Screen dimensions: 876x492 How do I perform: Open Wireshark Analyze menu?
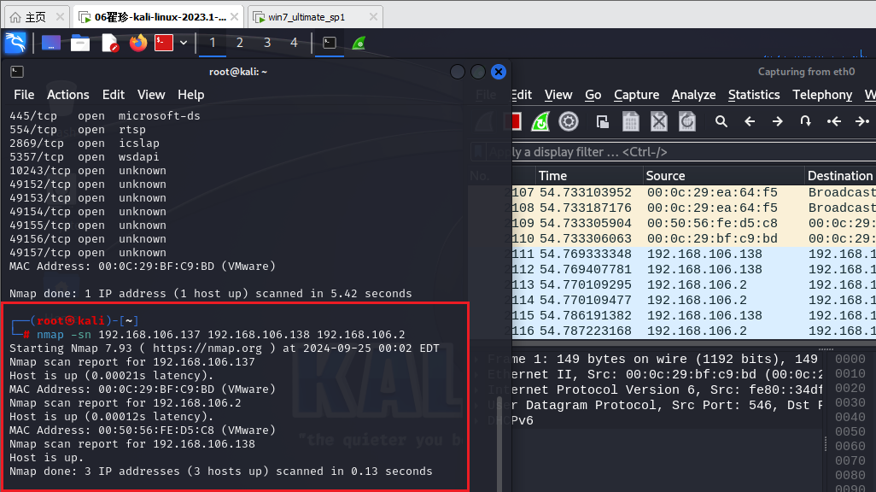(693, 95)
